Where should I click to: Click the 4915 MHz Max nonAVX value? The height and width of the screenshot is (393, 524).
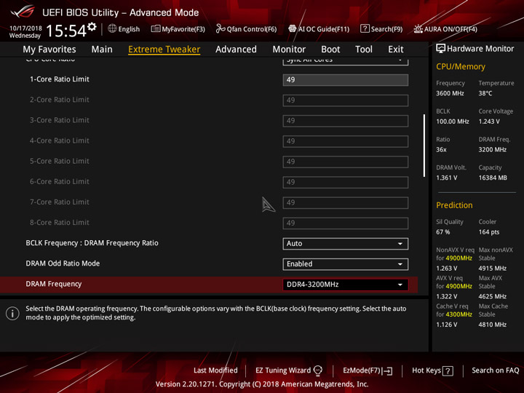click(492, 269)
